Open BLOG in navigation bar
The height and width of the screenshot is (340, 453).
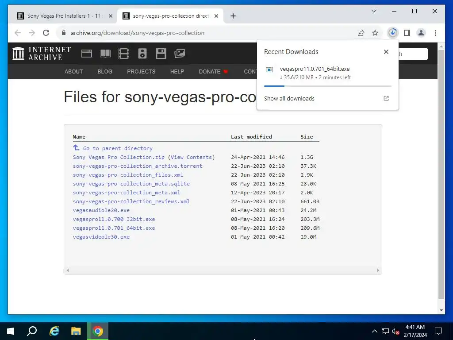105,71
